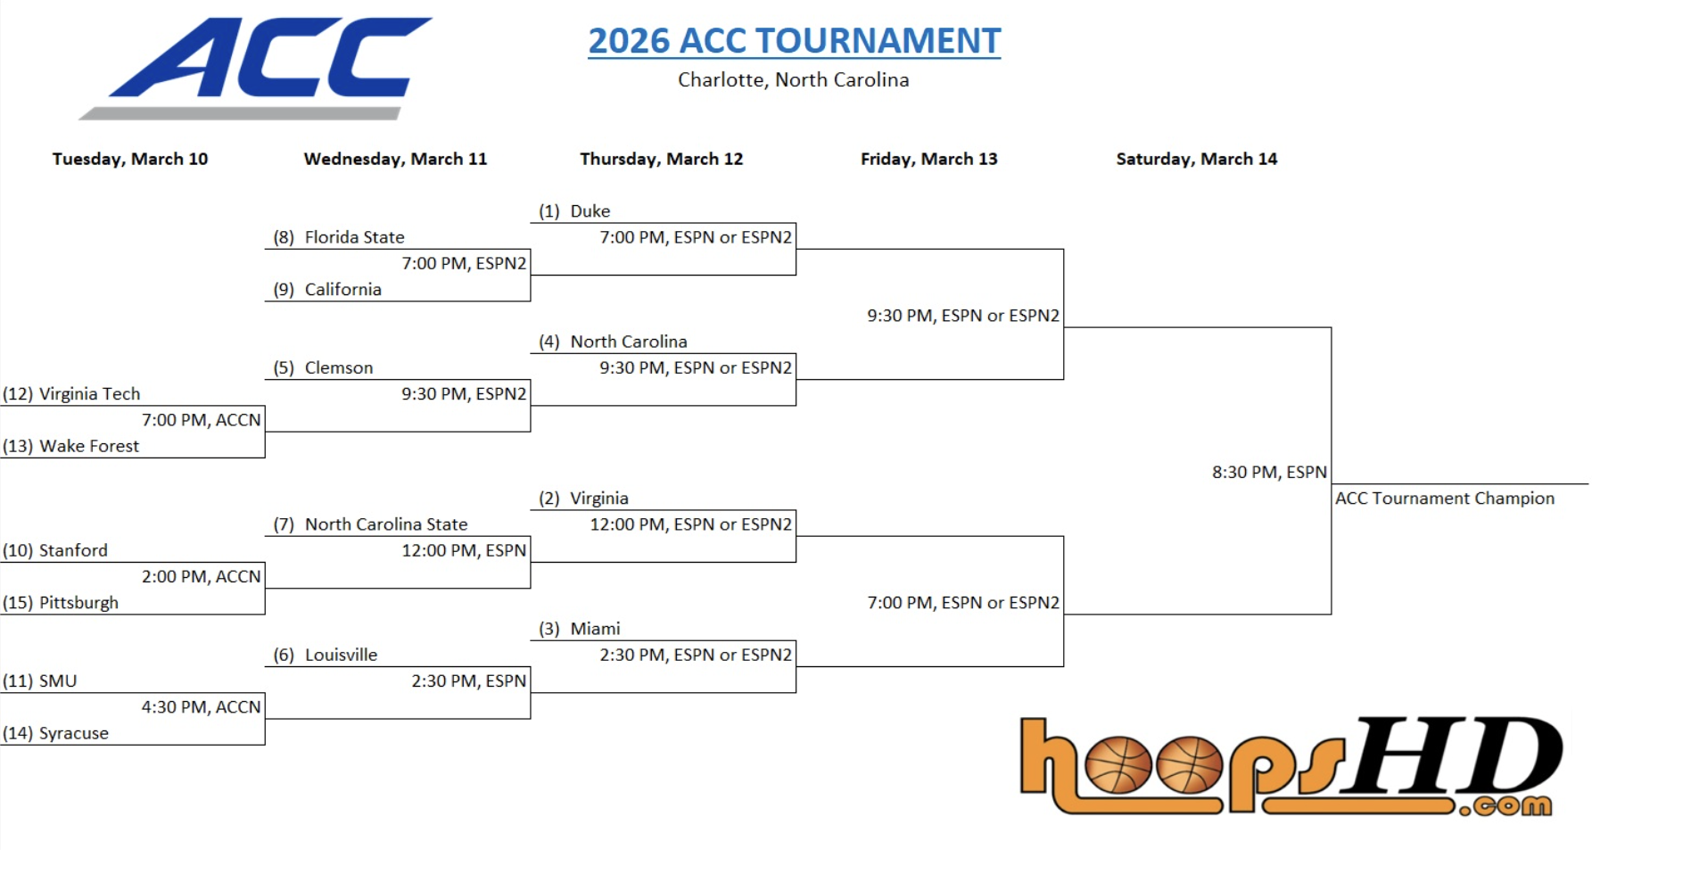Click the (2) Virginia bracket entry

tap(583, 499)
